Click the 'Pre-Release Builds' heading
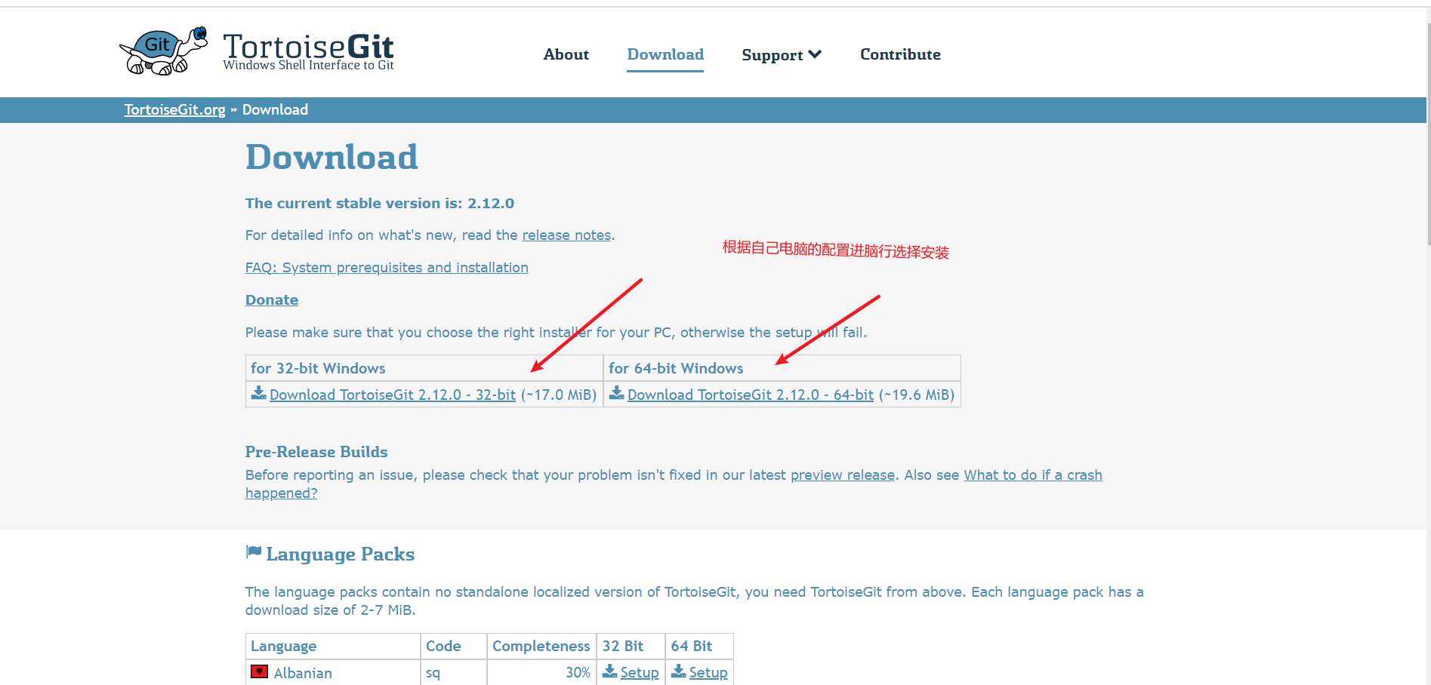 (x=316, y=452)
